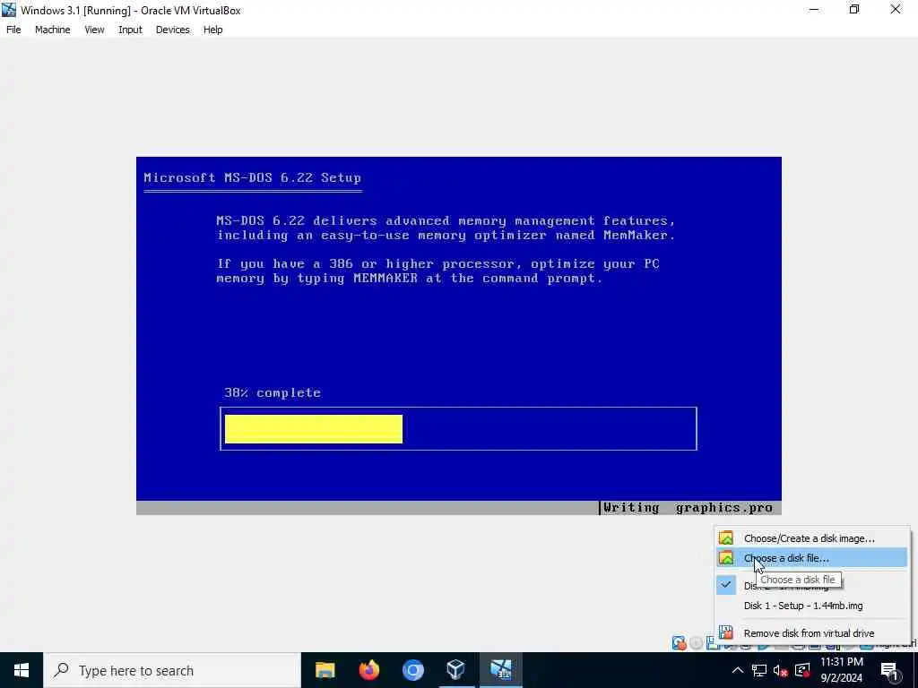
Task: Click the network tray icon
Action: point(759,670)
